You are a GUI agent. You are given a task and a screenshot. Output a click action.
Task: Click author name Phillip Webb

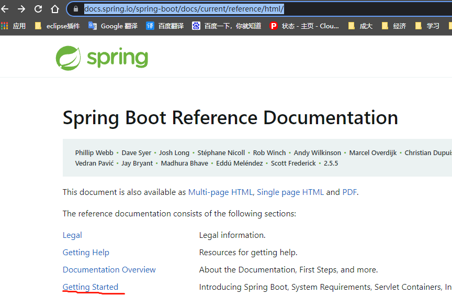coord(94,152)
